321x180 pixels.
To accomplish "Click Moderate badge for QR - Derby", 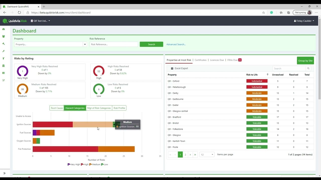I will [257, 93].
